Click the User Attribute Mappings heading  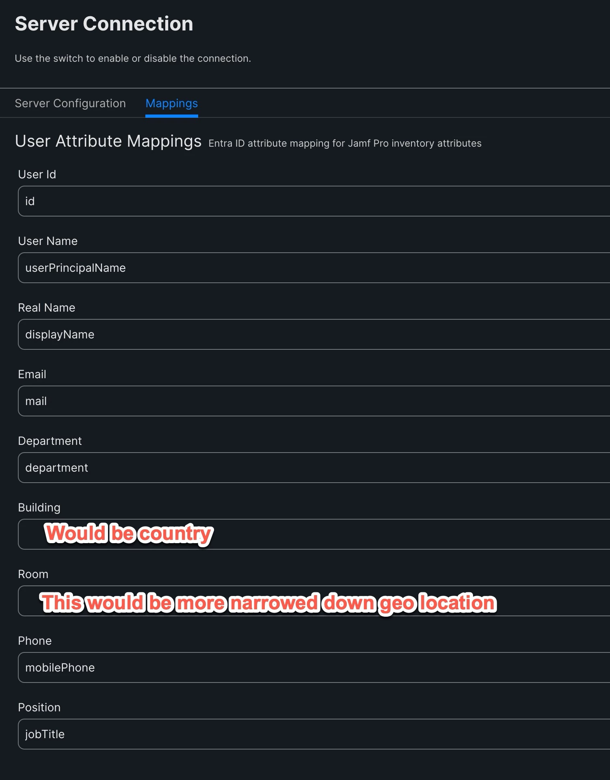coord(108,141)
